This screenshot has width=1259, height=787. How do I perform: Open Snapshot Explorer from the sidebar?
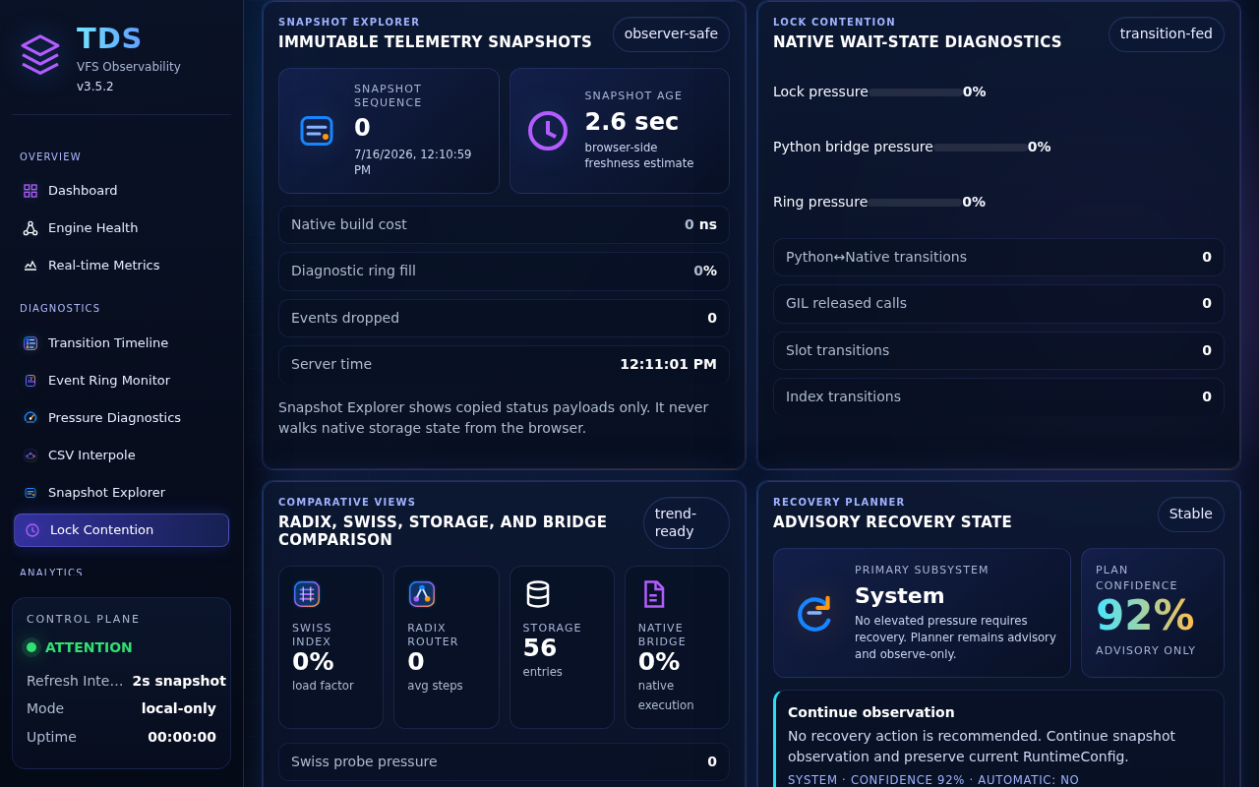pyautogui.click(x=121, y=493)
